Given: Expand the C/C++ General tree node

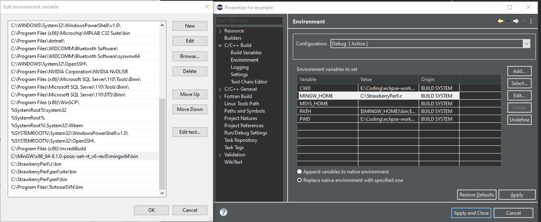Looking at the screenshot, I should (220, 89).
